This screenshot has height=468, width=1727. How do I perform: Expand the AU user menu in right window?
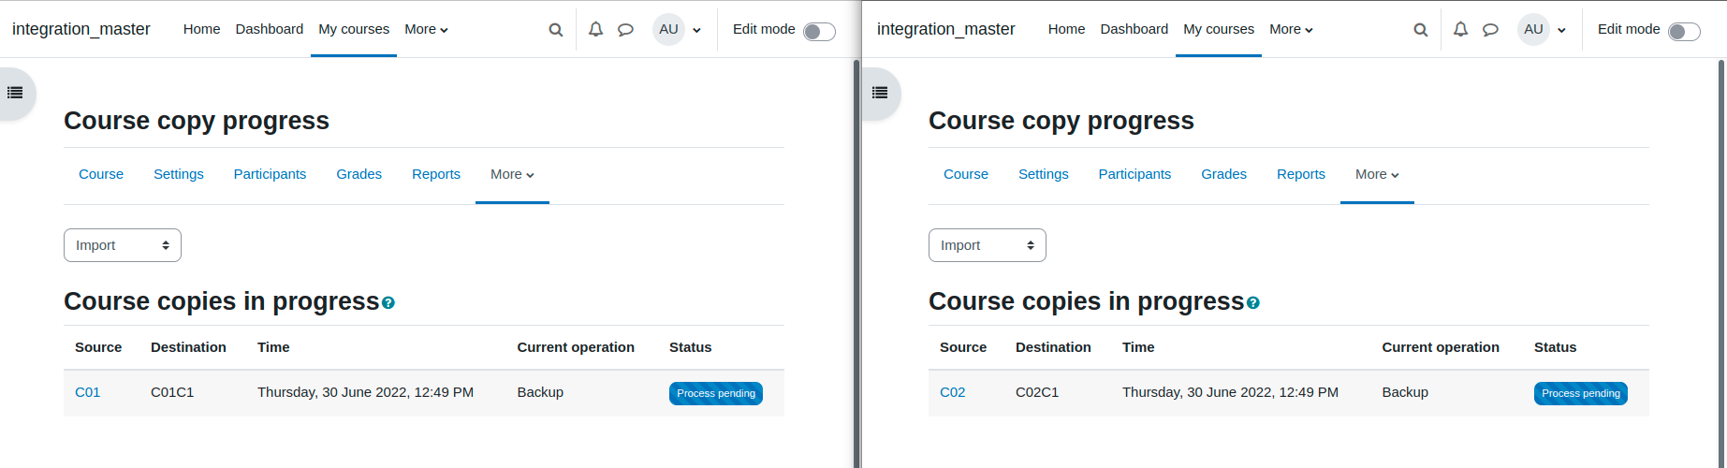click(1543, 30)
